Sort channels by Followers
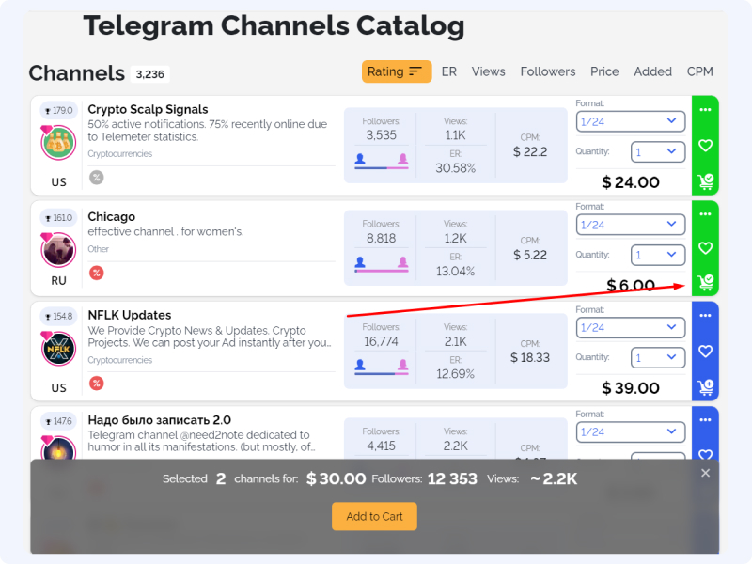 pos(548,71)
